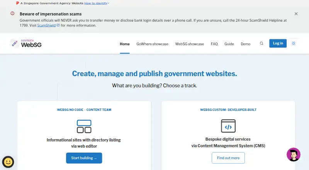Open the chatbot avatar assistant
Viewport: 309px width, 170px height.
coord(294,155)
